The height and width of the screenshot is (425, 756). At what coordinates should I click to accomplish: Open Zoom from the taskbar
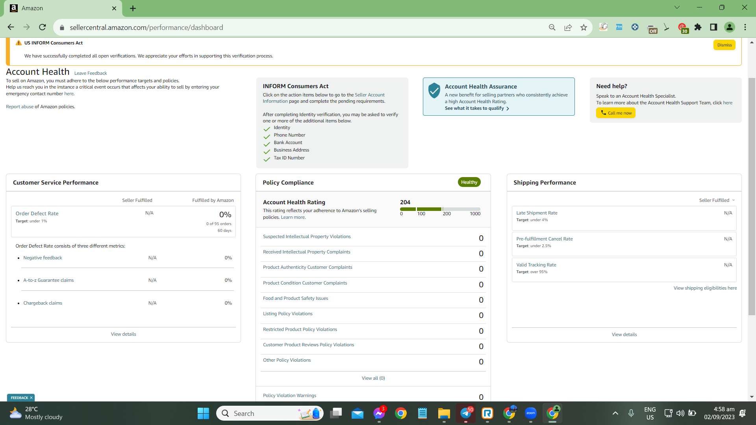pos(531,413)
